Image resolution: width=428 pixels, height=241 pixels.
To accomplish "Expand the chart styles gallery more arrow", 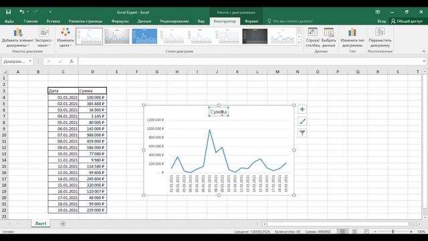I will (x=299, y=42).
